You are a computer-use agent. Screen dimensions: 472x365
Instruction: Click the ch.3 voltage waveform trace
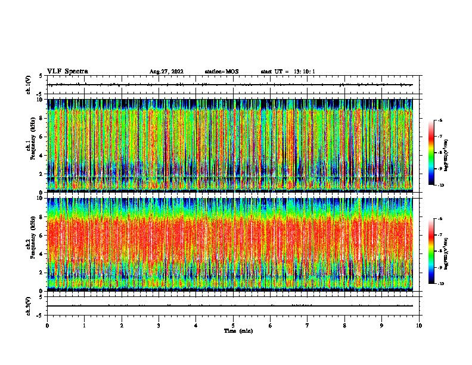tap(230, 306)
